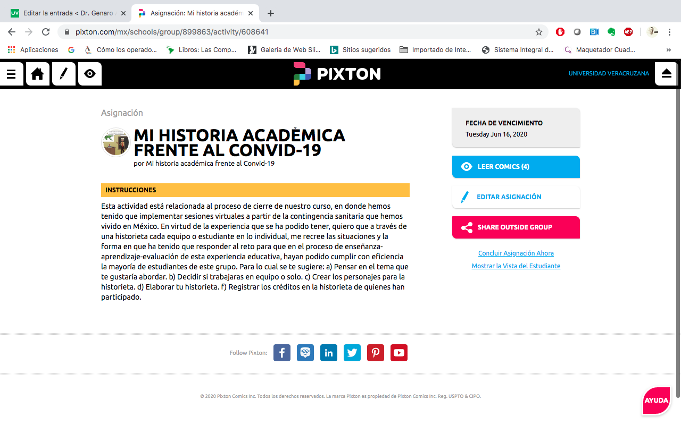681x425 pixels.
Task: Open Mostrar la Vista del Estudiante link
Action: tap(516, 266)
